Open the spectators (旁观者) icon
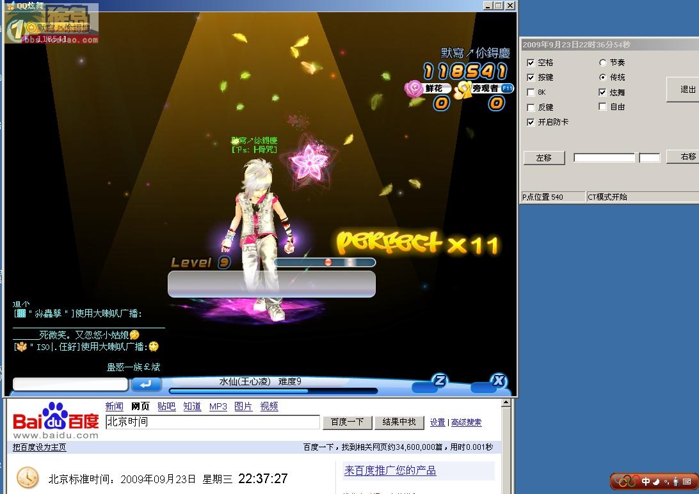This screenshot has height=494, width=699. (x=462, y=90)
